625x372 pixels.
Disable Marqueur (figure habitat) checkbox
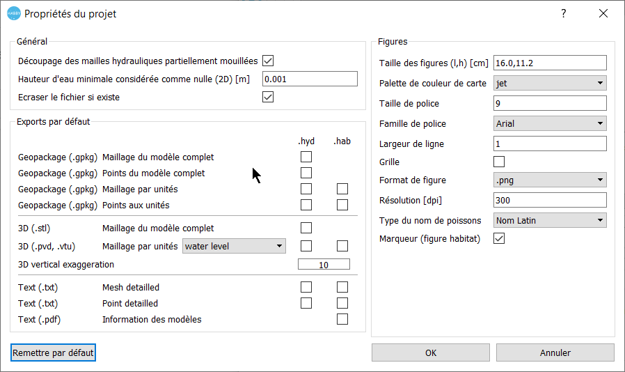point(499,238)
